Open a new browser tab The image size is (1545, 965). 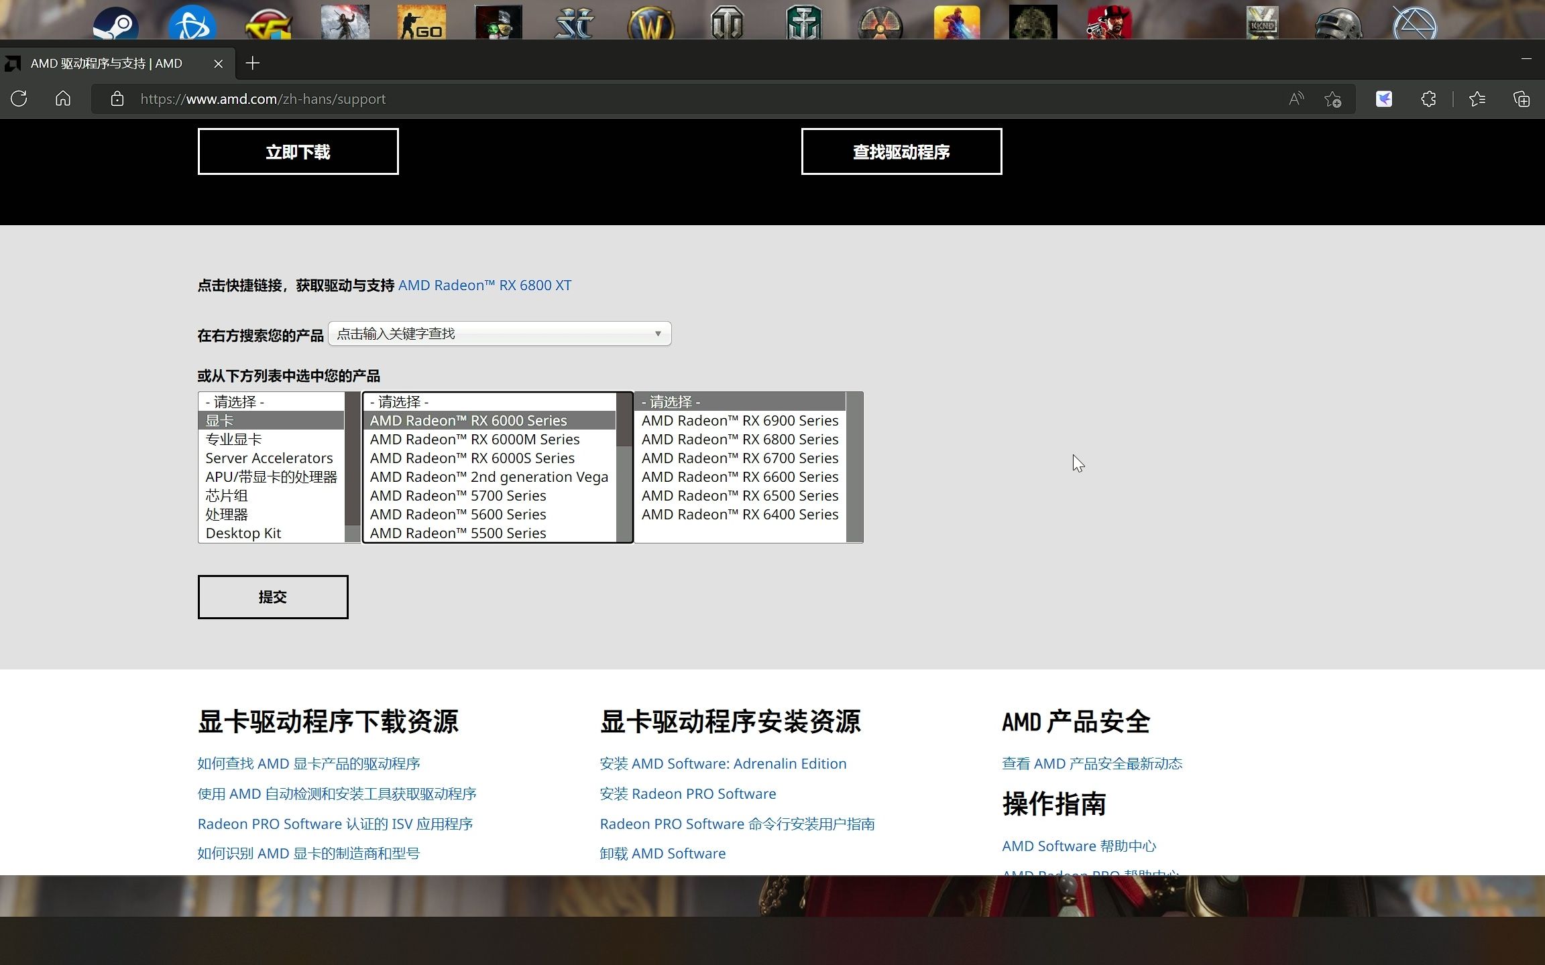click(x=253, y=63)
